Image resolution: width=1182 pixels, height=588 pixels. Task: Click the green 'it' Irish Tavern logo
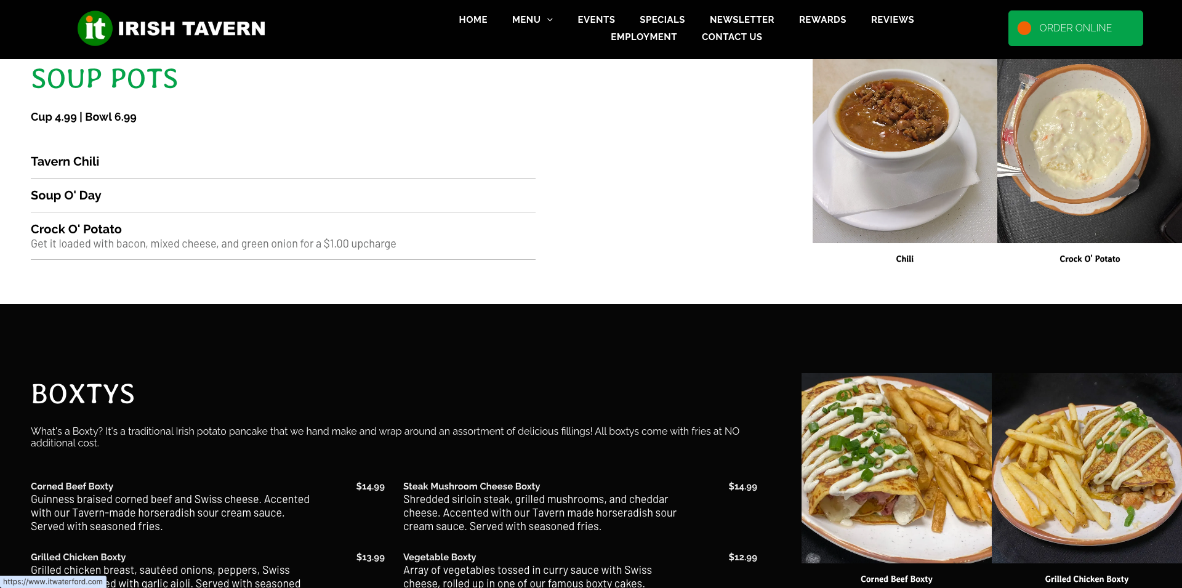(95, 28)
